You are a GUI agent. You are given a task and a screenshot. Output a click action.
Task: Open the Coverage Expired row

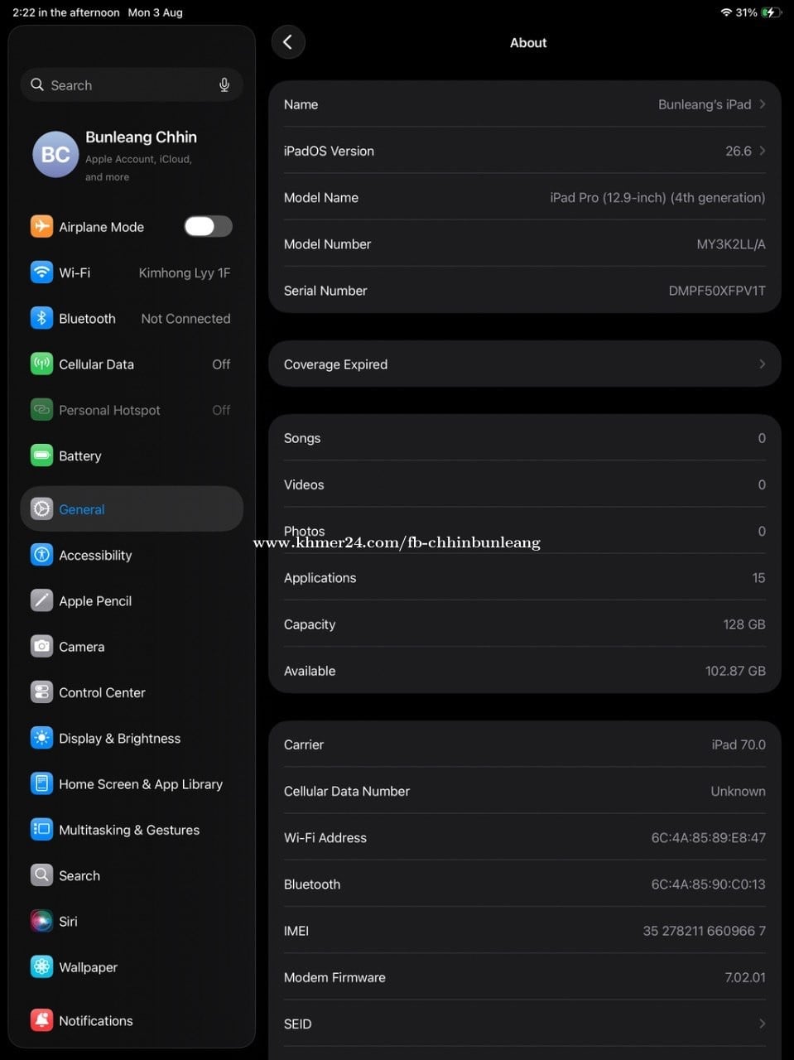[x=525, y=364]
